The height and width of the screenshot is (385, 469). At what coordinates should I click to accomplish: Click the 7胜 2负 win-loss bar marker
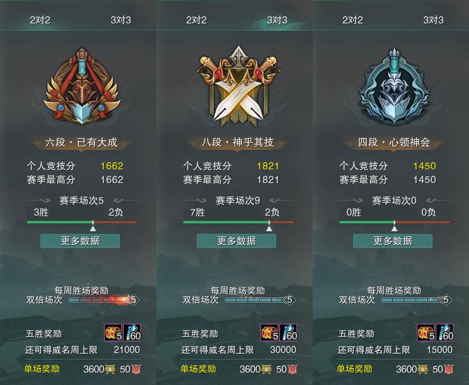pos(269,226)
